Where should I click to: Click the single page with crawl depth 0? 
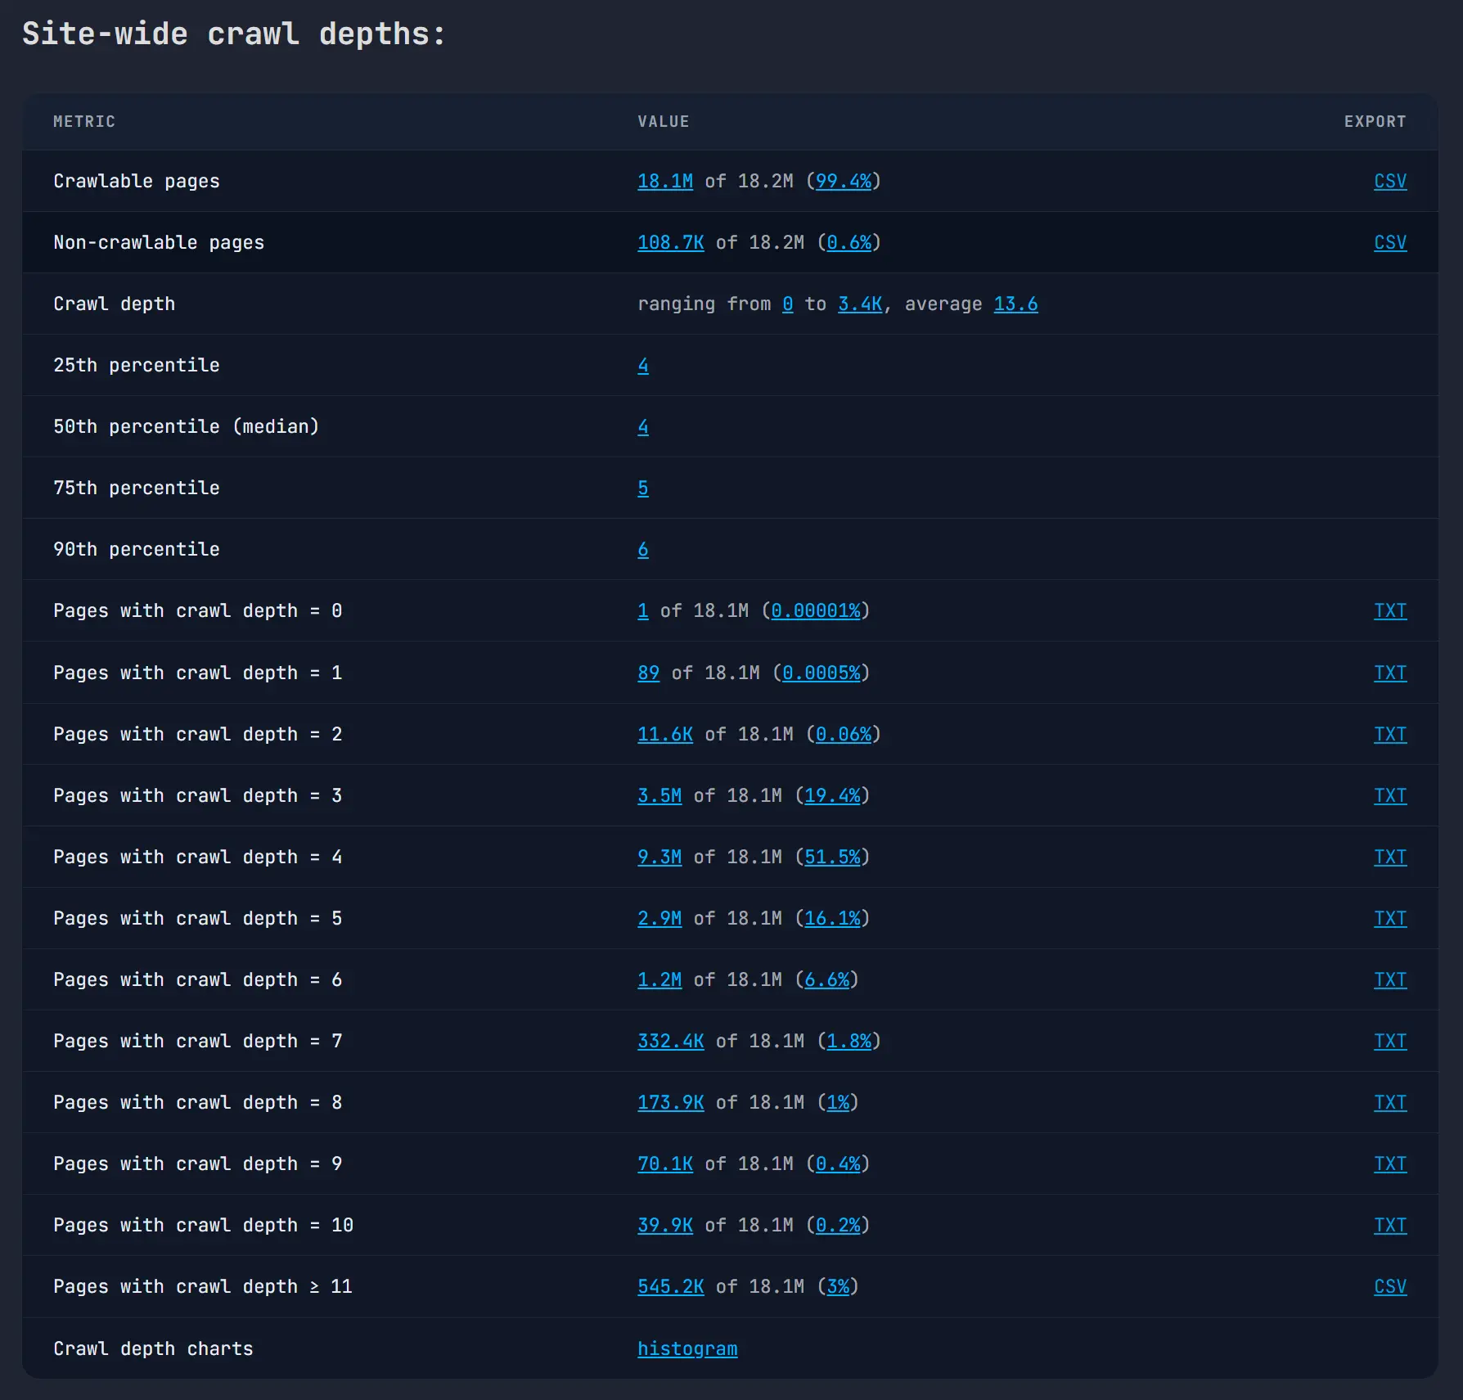[x=642, y=610]
